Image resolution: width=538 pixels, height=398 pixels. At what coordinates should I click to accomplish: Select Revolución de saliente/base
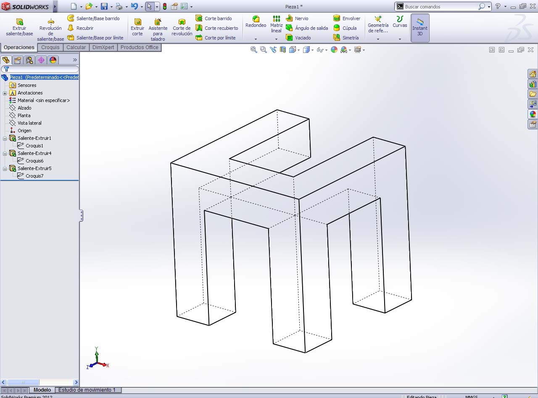coord(50,30)
